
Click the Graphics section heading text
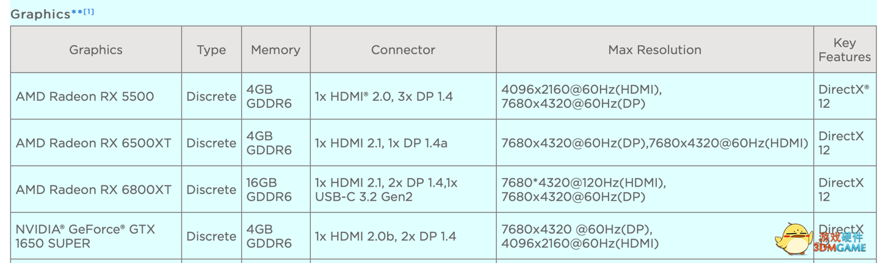40,15
